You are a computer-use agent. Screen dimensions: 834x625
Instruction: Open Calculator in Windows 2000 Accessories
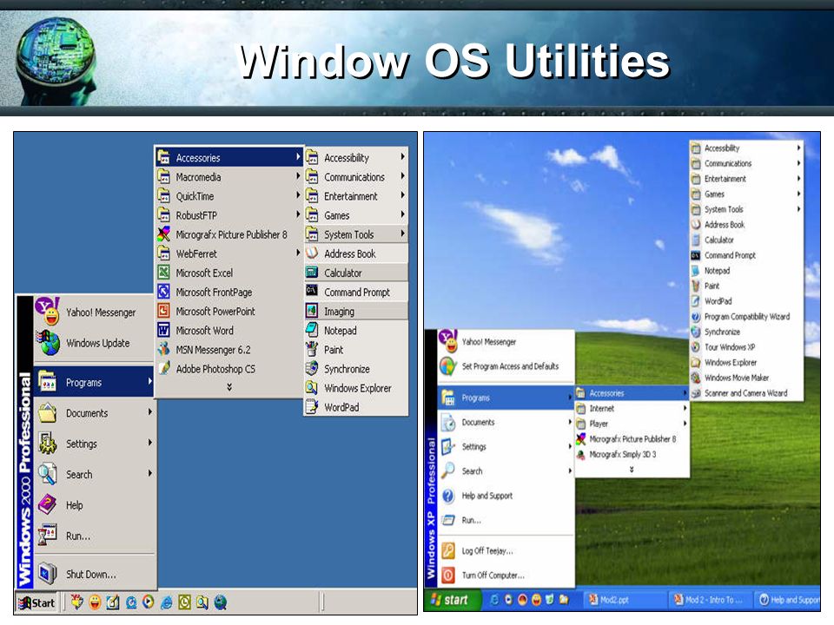[x=356, y=273]
